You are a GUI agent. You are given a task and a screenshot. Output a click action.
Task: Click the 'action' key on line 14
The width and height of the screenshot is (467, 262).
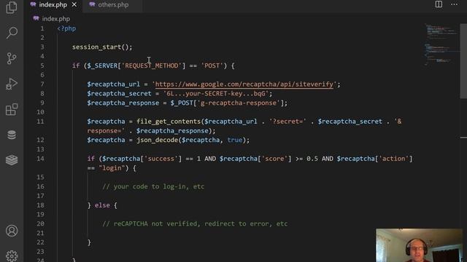(x=393, y=159)
